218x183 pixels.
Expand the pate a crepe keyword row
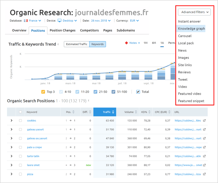(x=11, y=147)
